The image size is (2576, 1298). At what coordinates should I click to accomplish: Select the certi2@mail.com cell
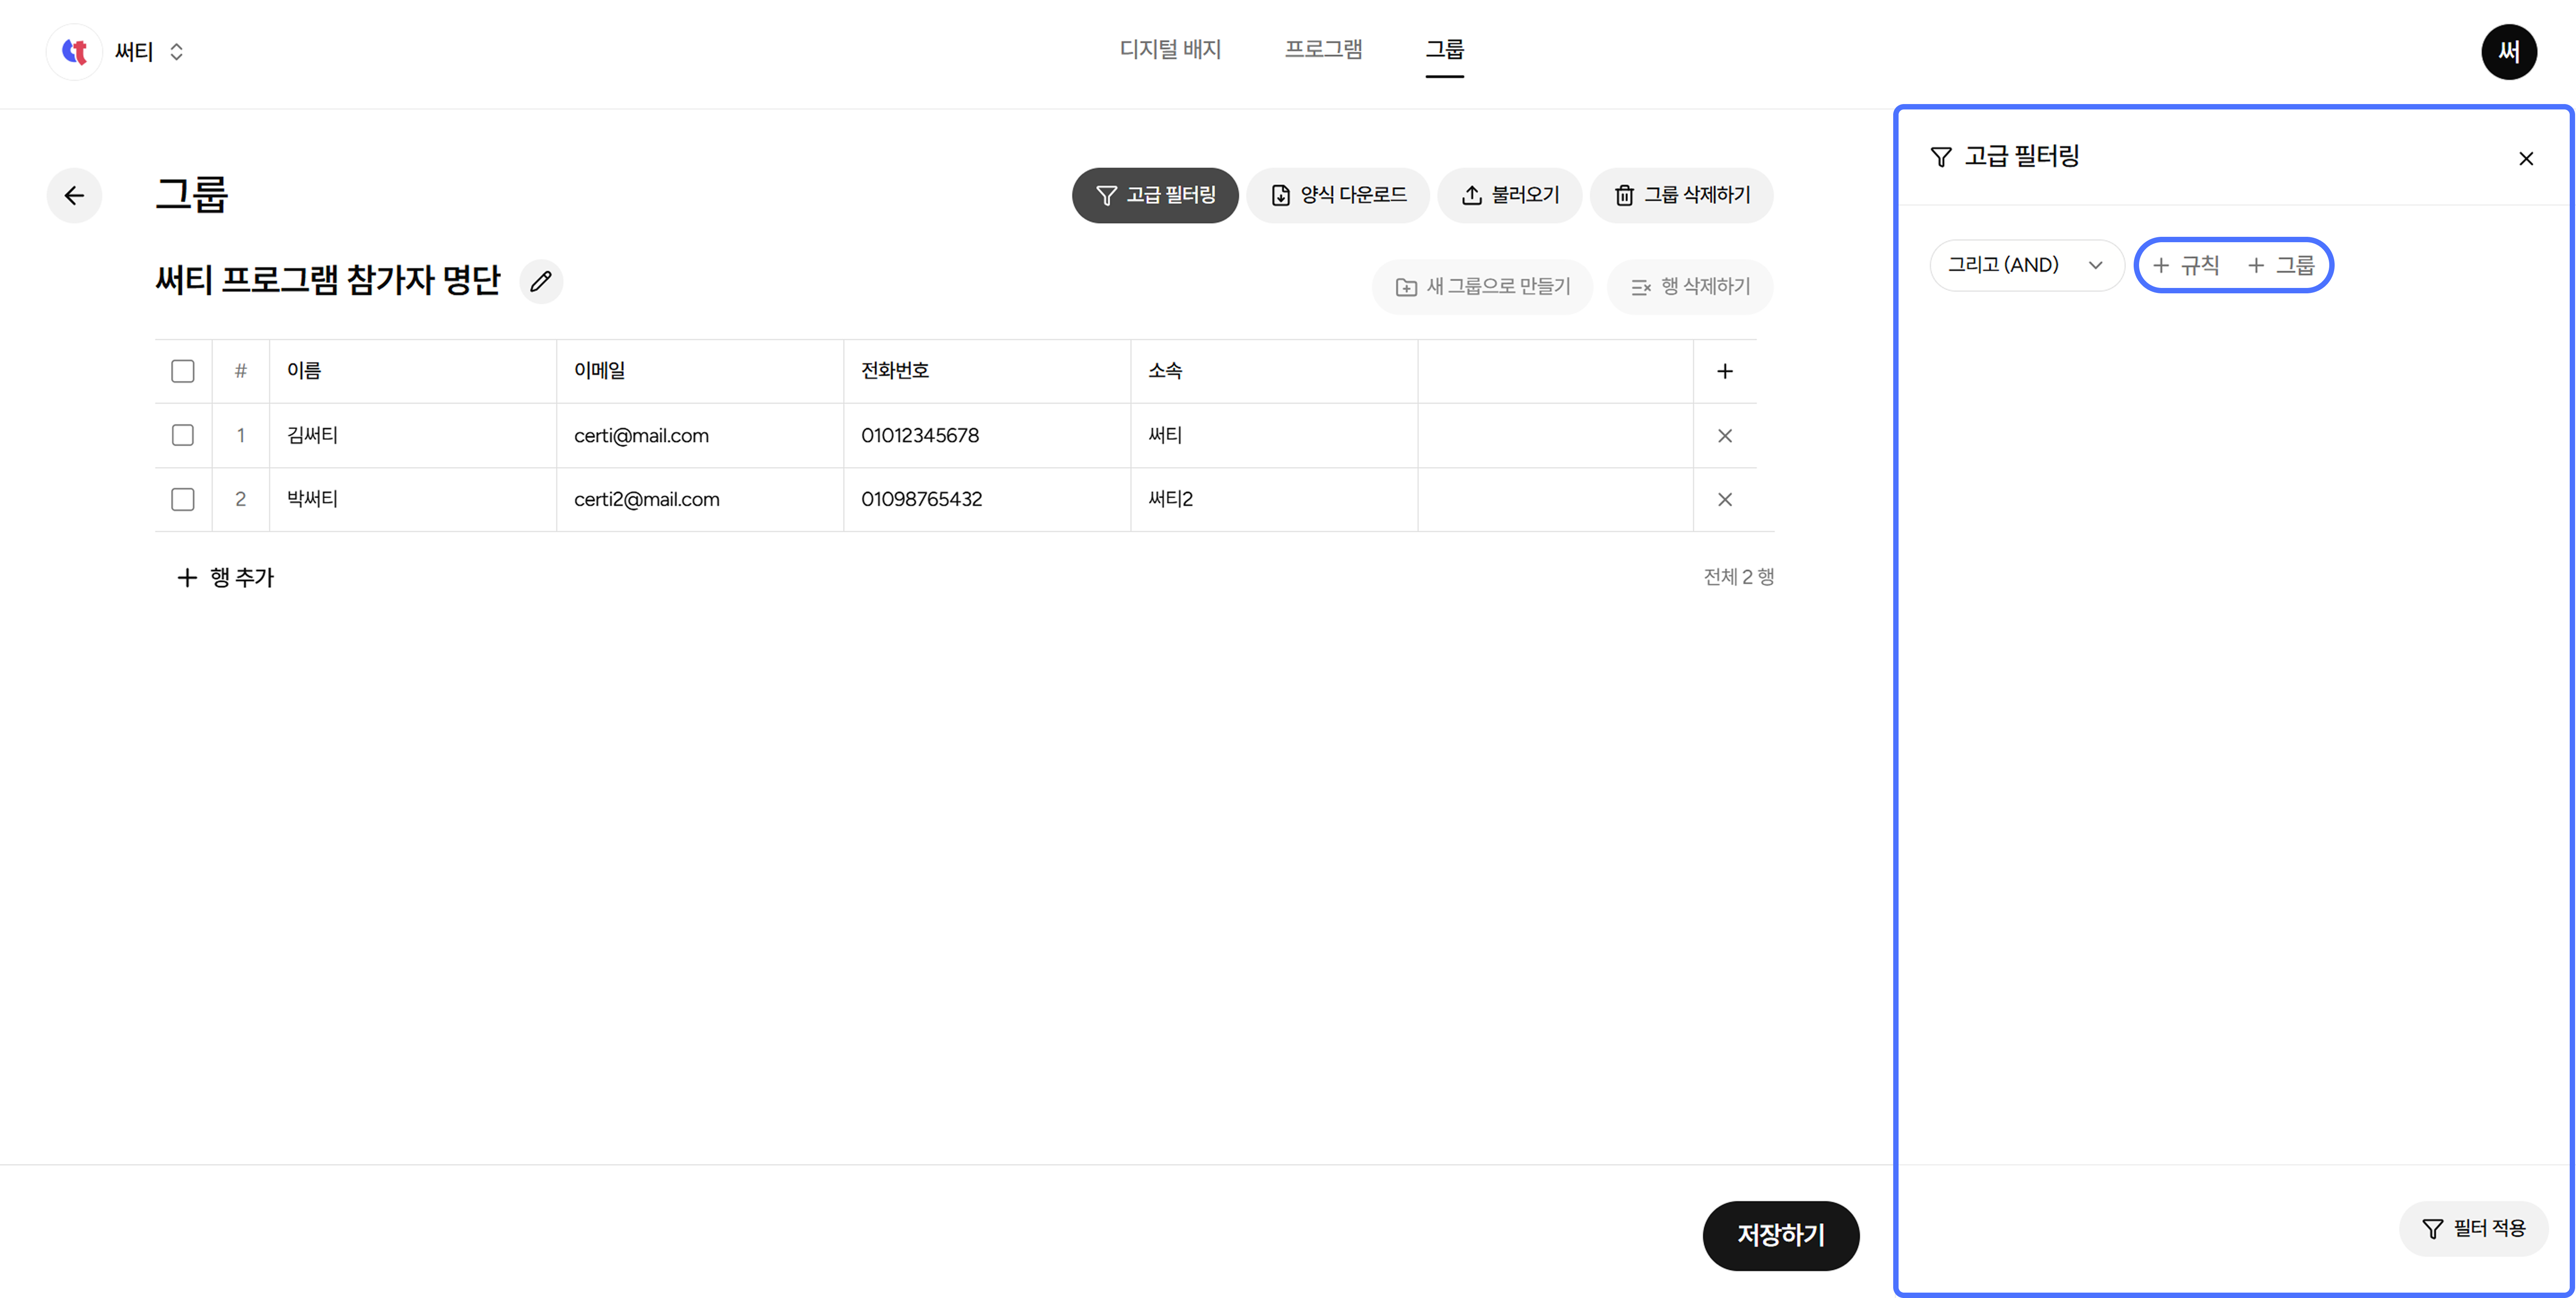click(x=700, y=499)
